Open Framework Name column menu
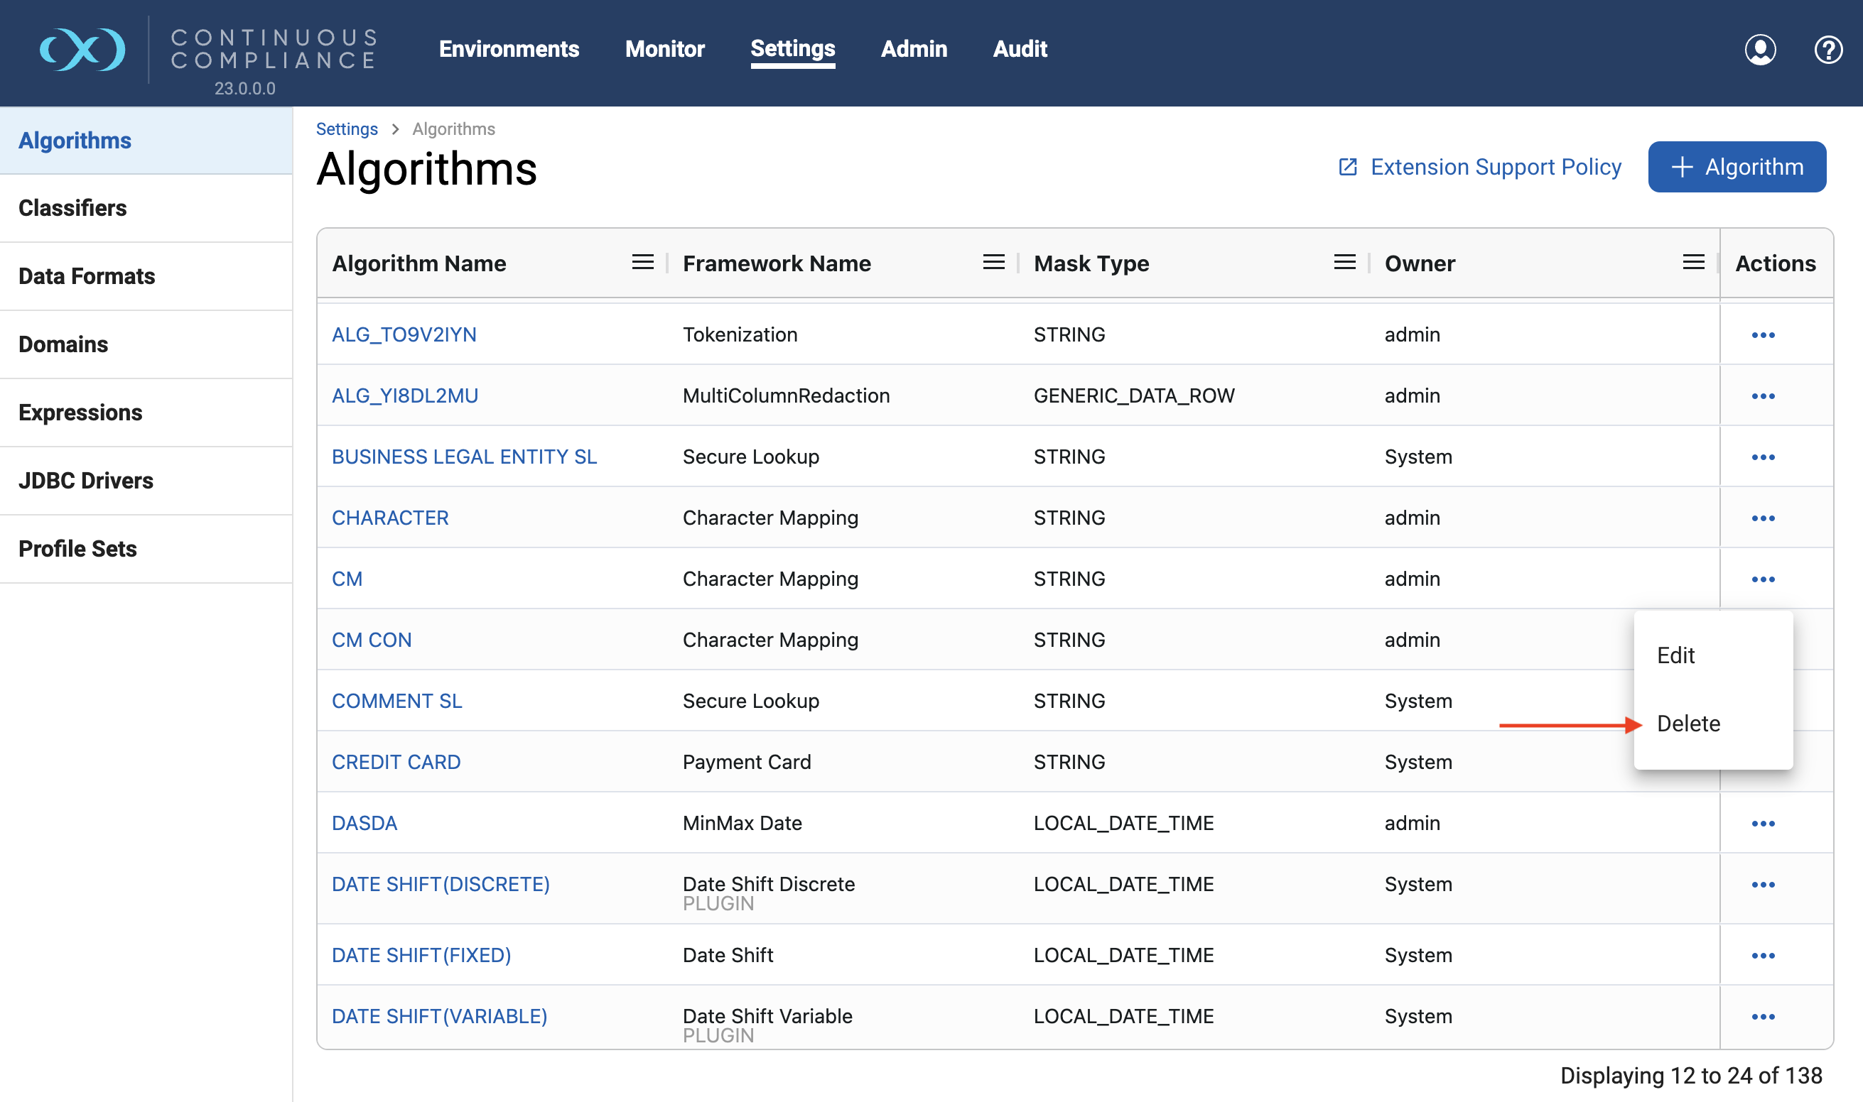The image size is (1863, 1102). (993, 262)
